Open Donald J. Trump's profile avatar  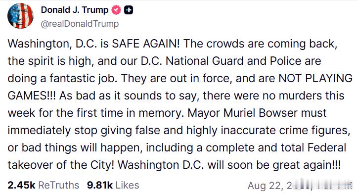(20, 16)
